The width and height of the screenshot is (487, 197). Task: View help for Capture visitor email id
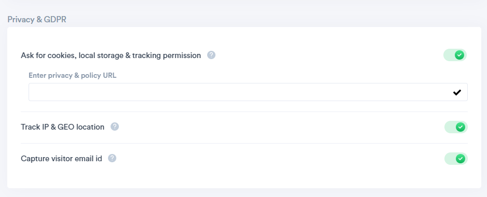click(112, 158)
